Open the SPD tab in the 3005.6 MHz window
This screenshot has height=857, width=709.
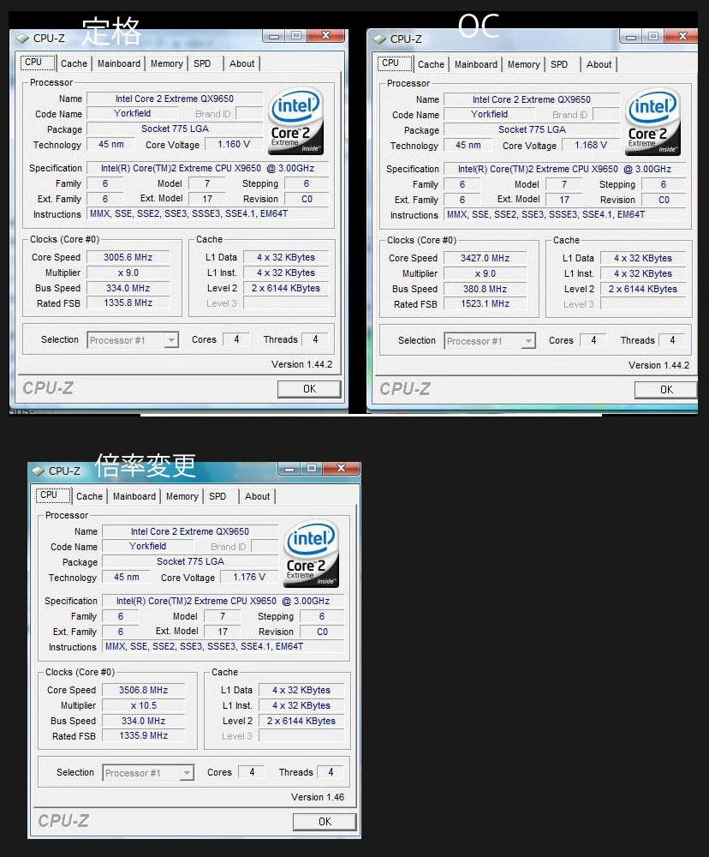[202, 63]
